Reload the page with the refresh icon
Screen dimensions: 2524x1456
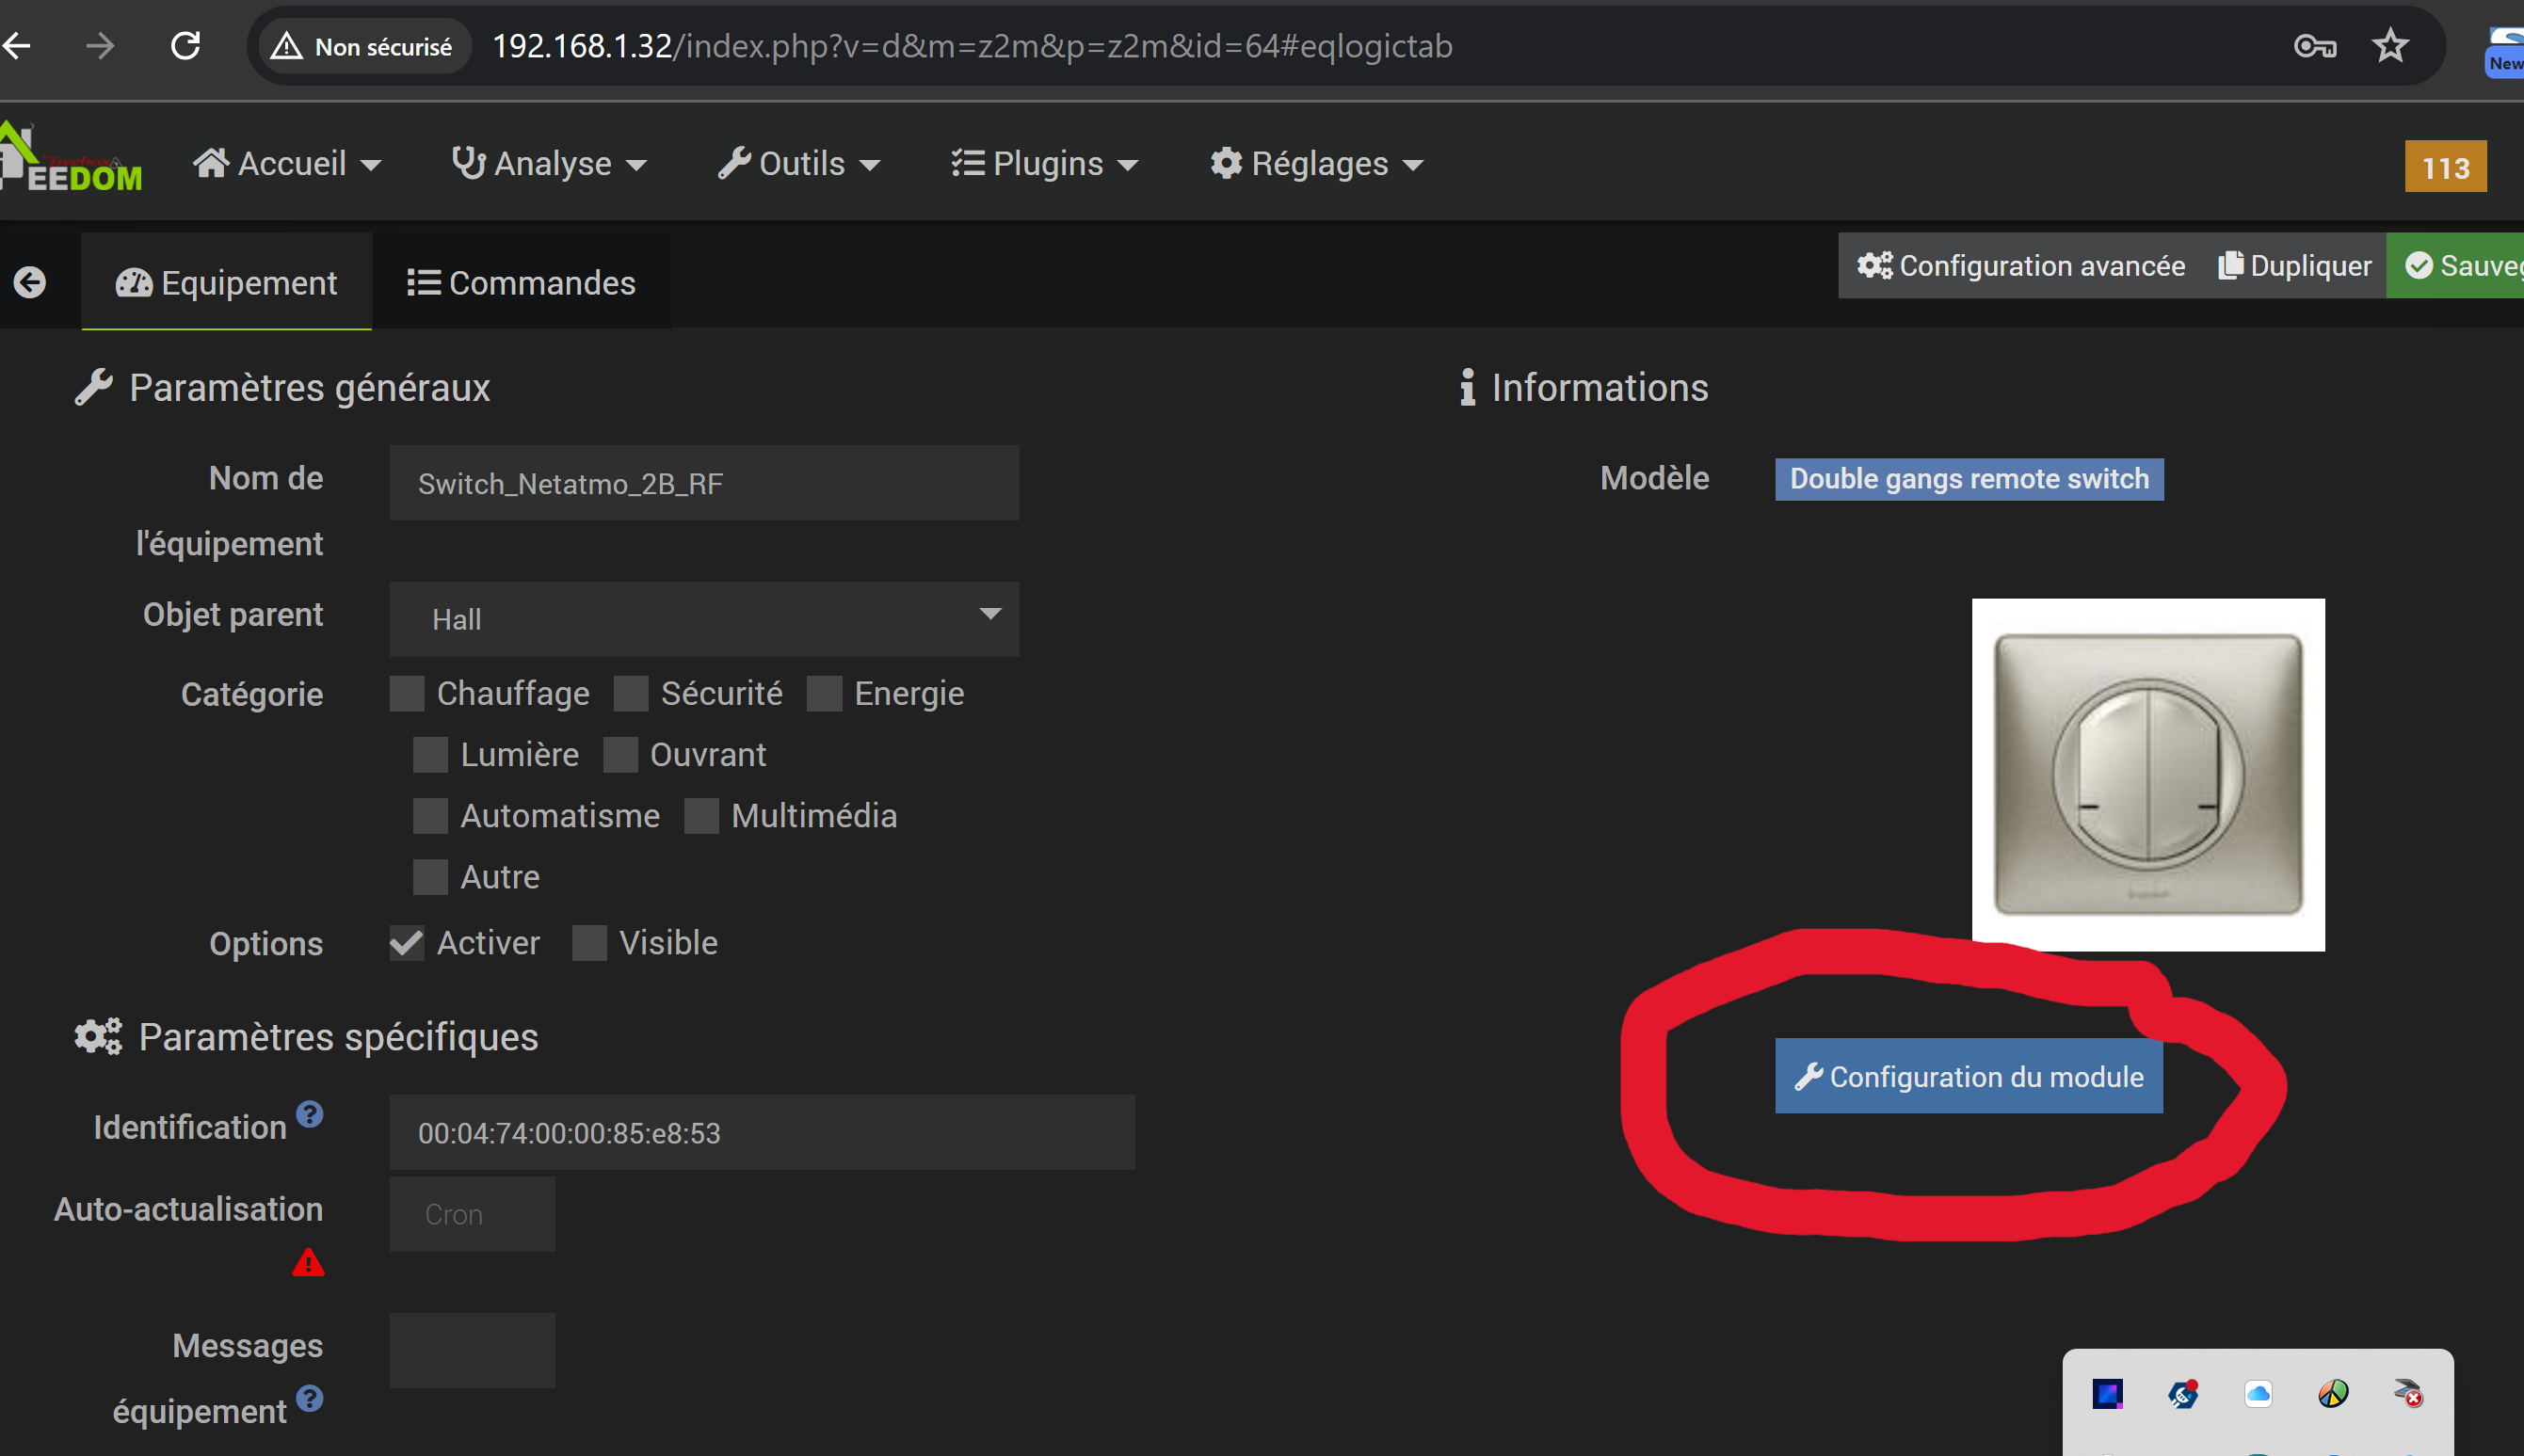(x=186, y=46)
